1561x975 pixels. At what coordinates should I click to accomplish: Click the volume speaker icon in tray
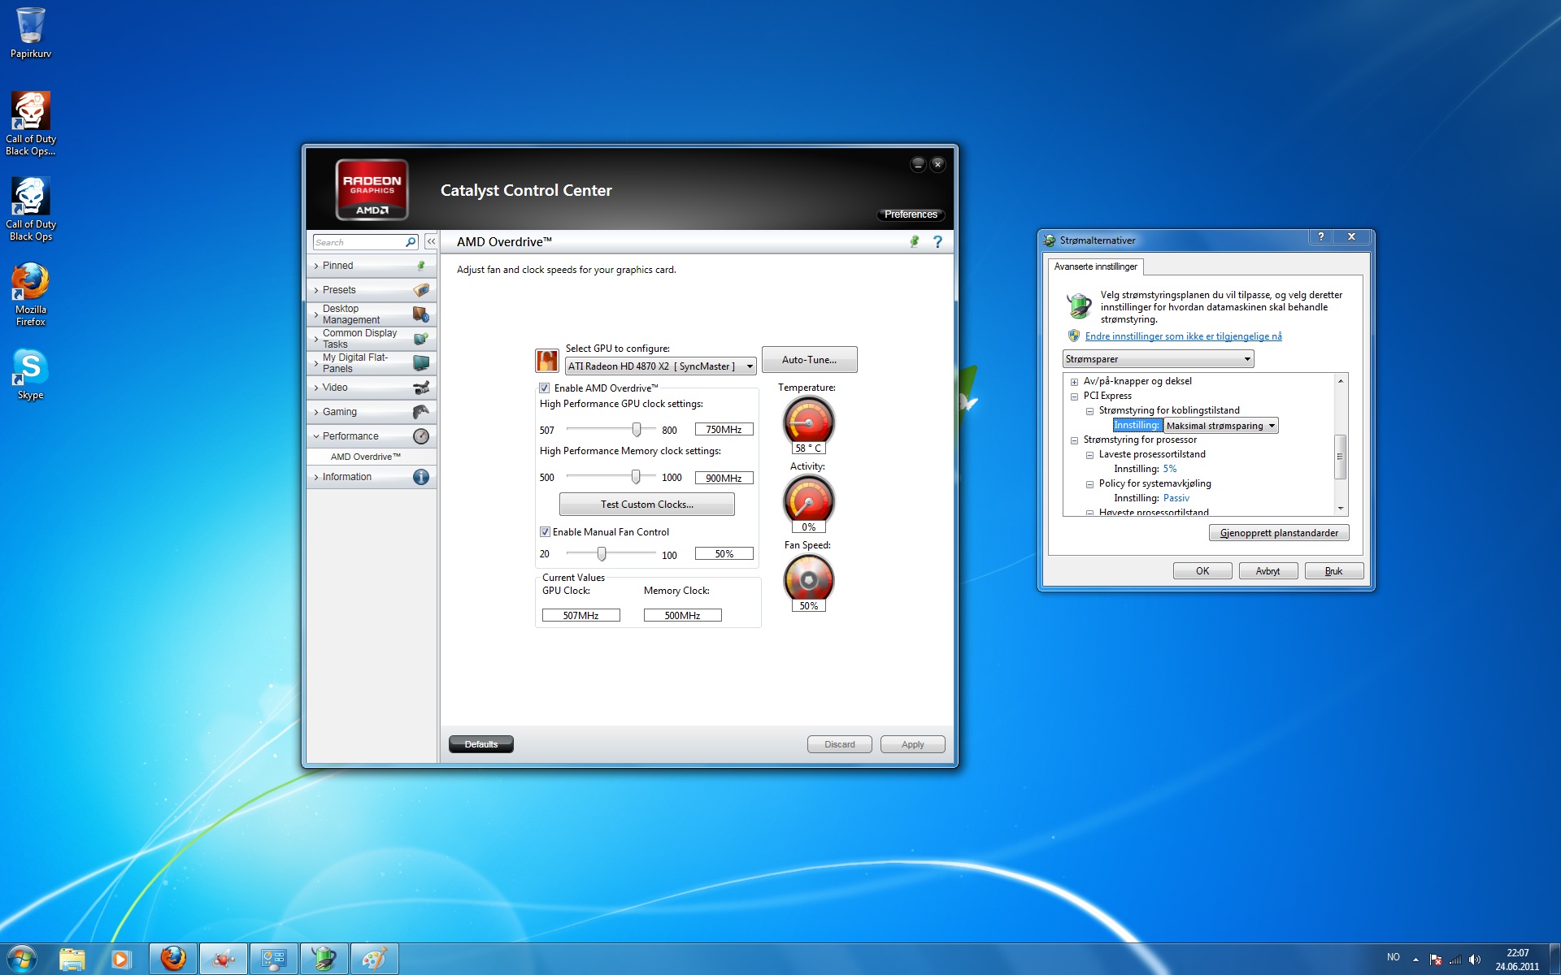point(1475,960)
